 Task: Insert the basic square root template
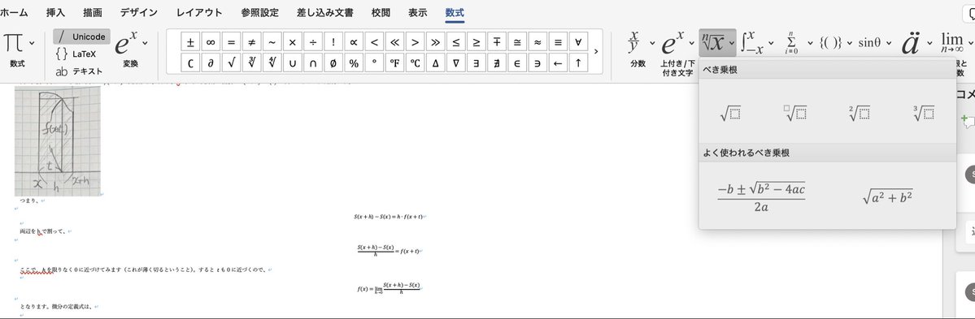tap(730, 113)
